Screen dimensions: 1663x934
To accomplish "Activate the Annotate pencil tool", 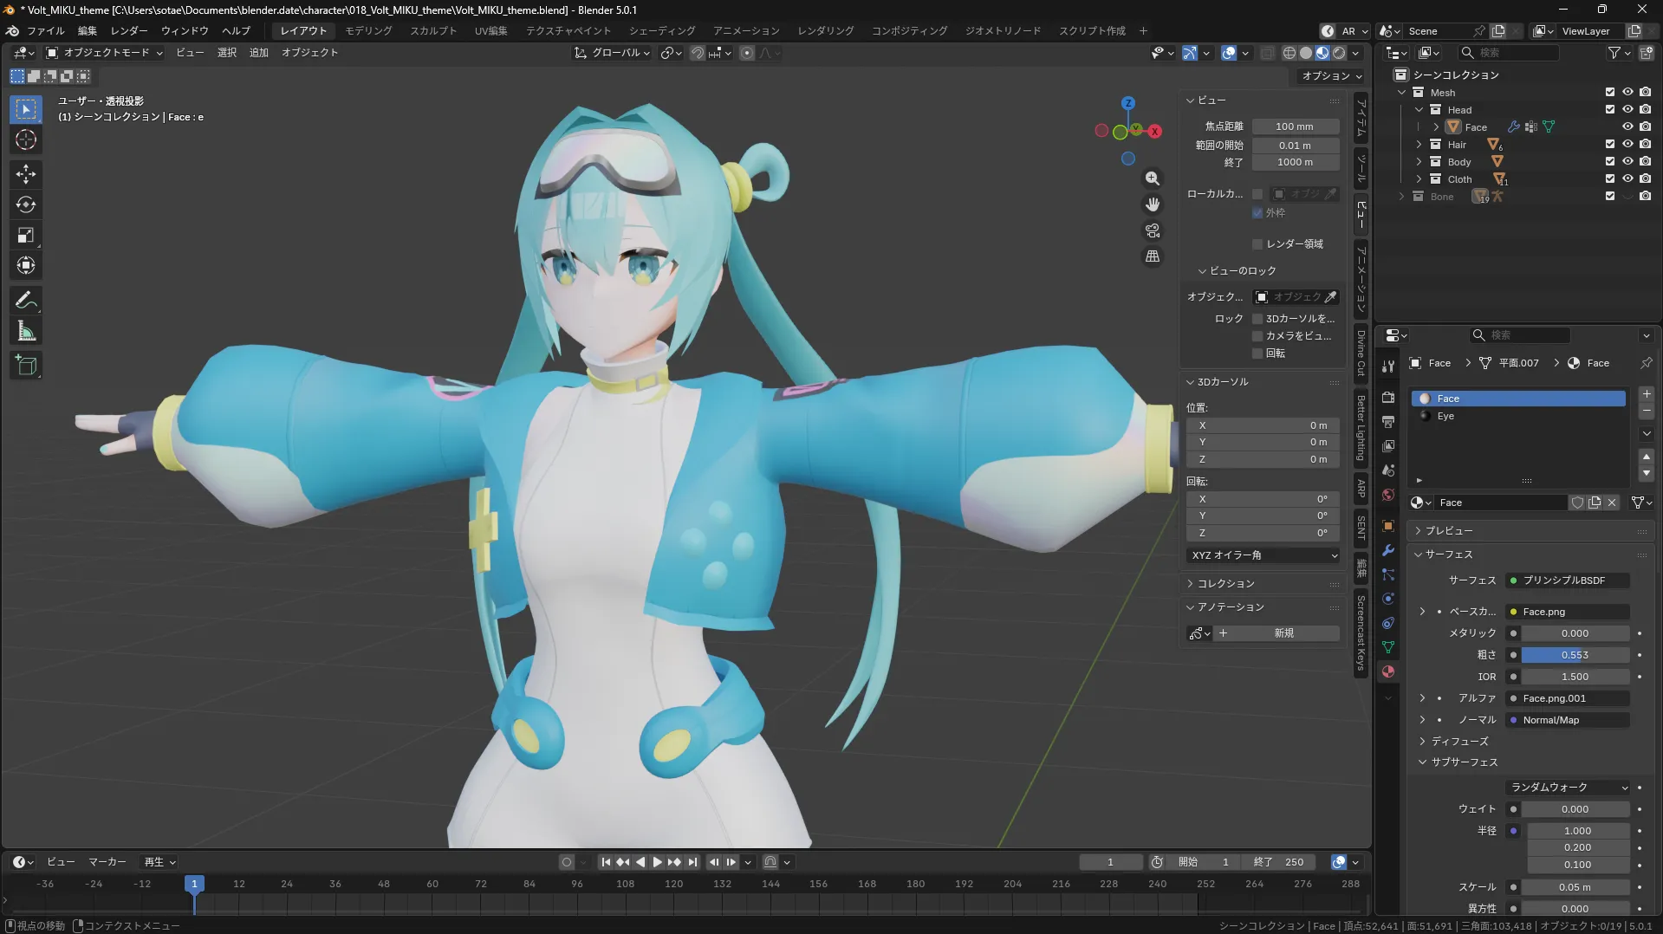I will [26, 301].
